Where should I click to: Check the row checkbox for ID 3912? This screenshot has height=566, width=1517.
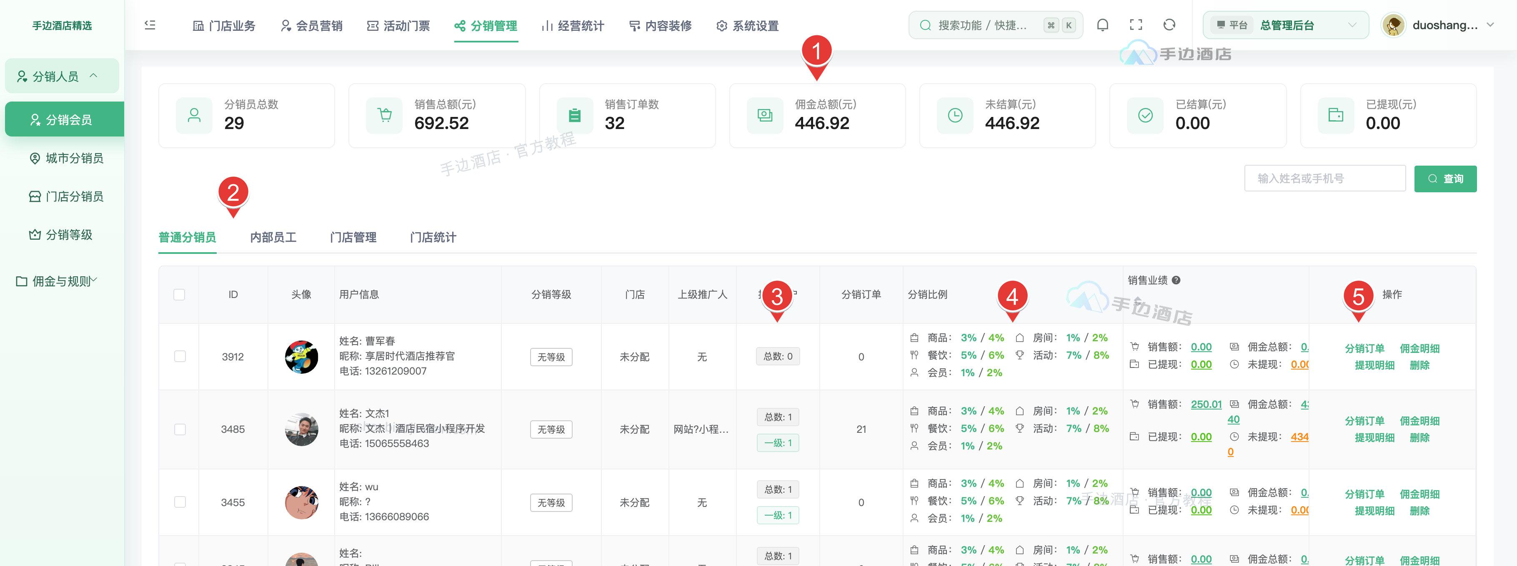coord(180,357)
